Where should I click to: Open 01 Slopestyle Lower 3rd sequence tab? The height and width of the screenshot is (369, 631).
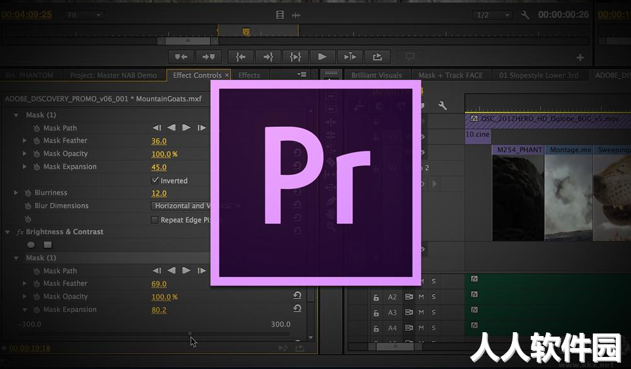click(539, 75)
